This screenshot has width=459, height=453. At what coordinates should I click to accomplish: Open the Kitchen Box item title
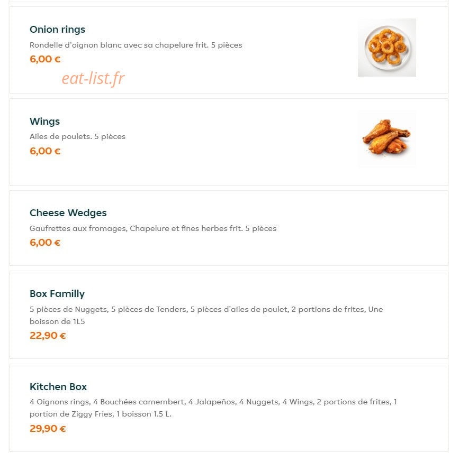click(58, 386)
